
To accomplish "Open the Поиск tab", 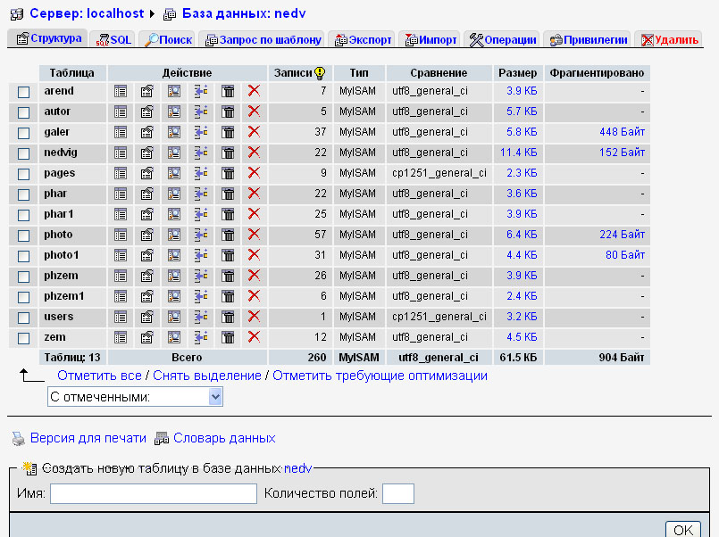I will coord(168,40).
